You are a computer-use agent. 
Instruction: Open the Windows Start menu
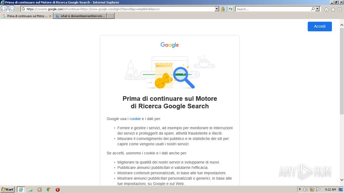coord(8,190)
